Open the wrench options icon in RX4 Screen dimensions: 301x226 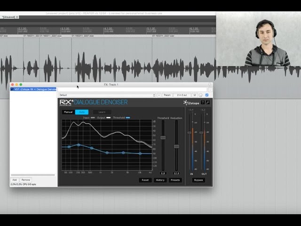click(208, 103)
